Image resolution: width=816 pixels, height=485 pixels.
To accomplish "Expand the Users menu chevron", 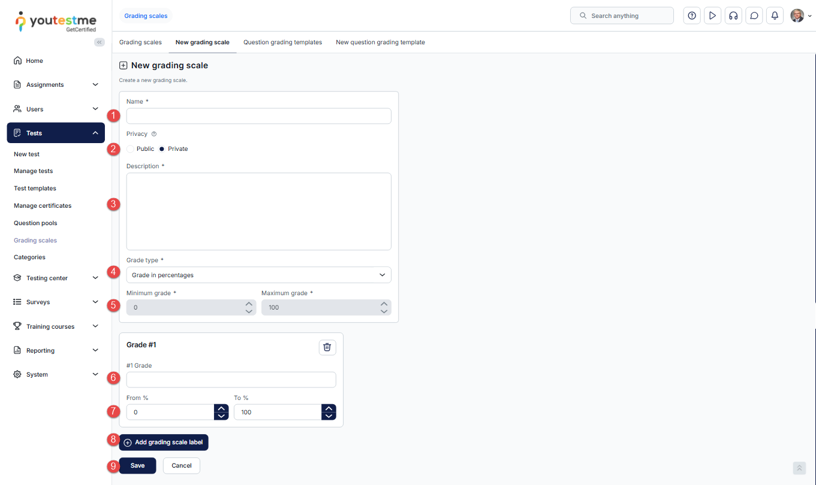I will (x=95, y=109).
